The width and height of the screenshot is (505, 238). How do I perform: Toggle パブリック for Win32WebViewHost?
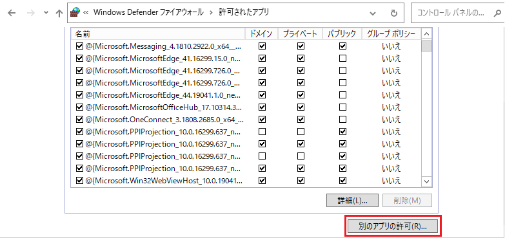point(343,181)
